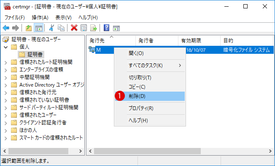Screen dimensions: 275x166
Task: Choose 削除(D) from context menu
Action: [x=150, y=96]
